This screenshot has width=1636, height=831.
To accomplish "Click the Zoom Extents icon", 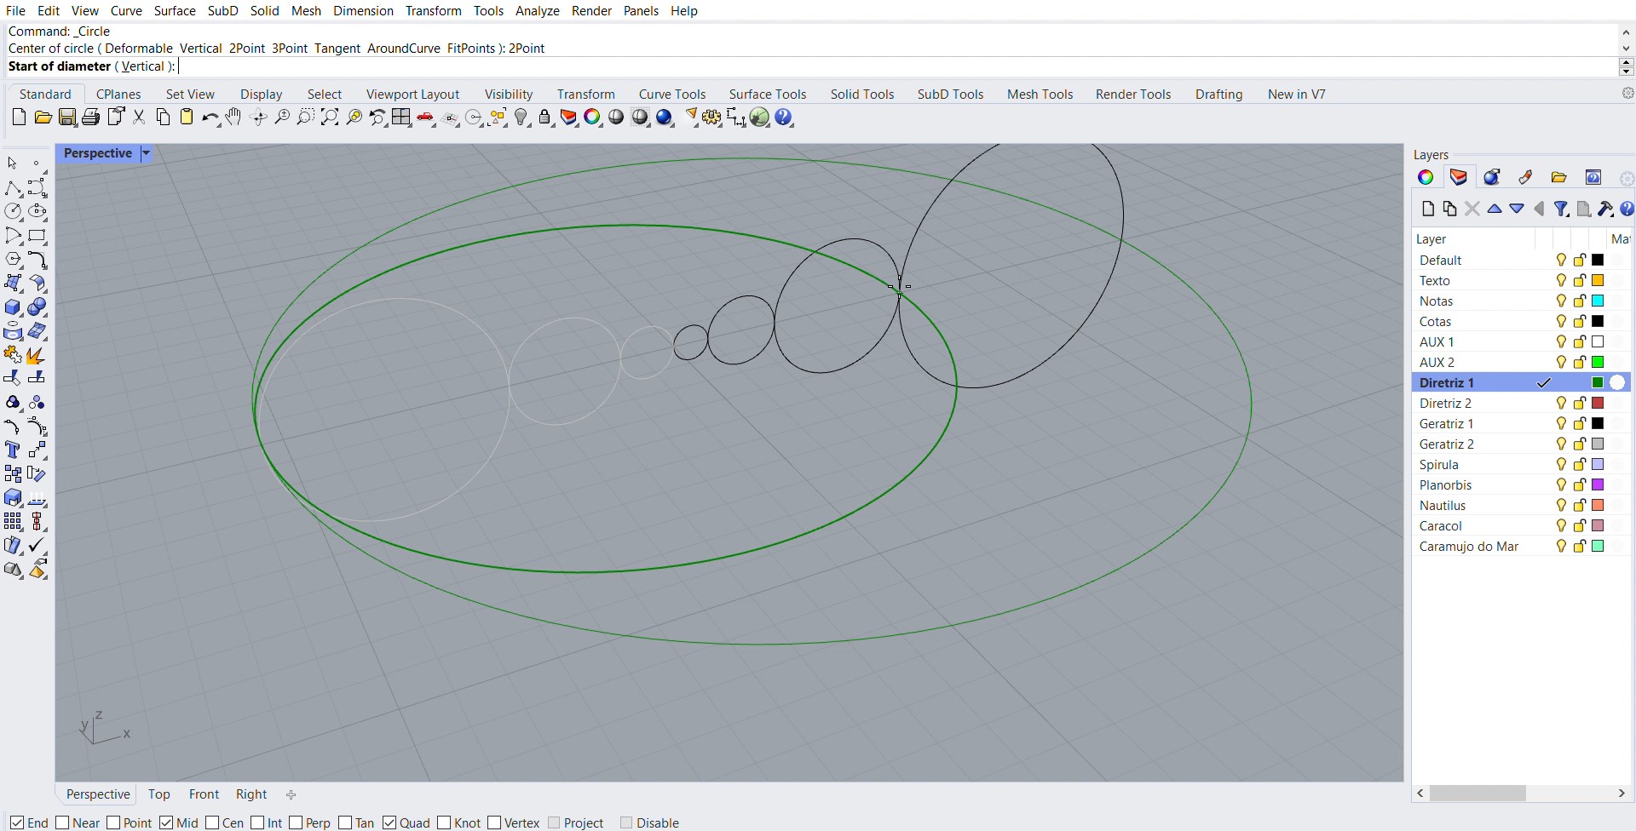I will [330, 117].
